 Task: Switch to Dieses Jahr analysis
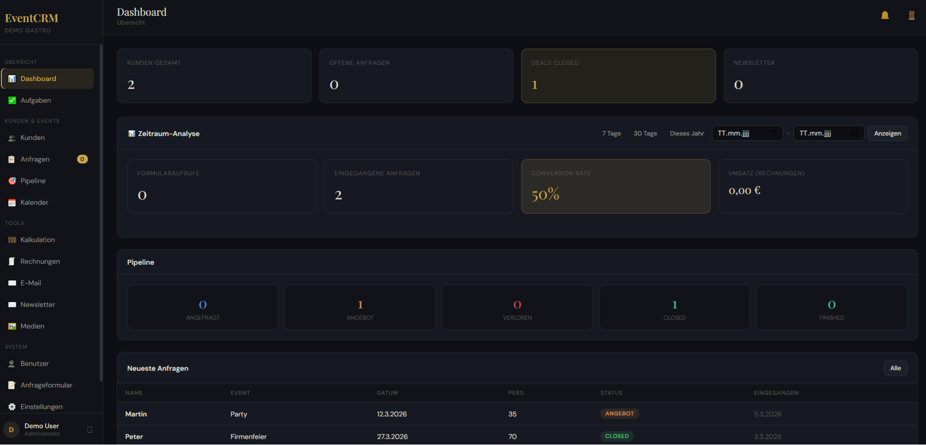(687, 133)
